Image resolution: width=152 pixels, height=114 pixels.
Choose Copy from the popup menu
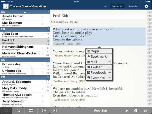99,51
